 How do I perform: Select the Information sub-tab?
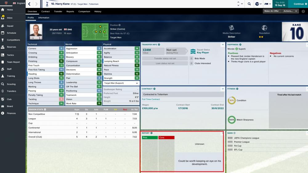[44, 18]
